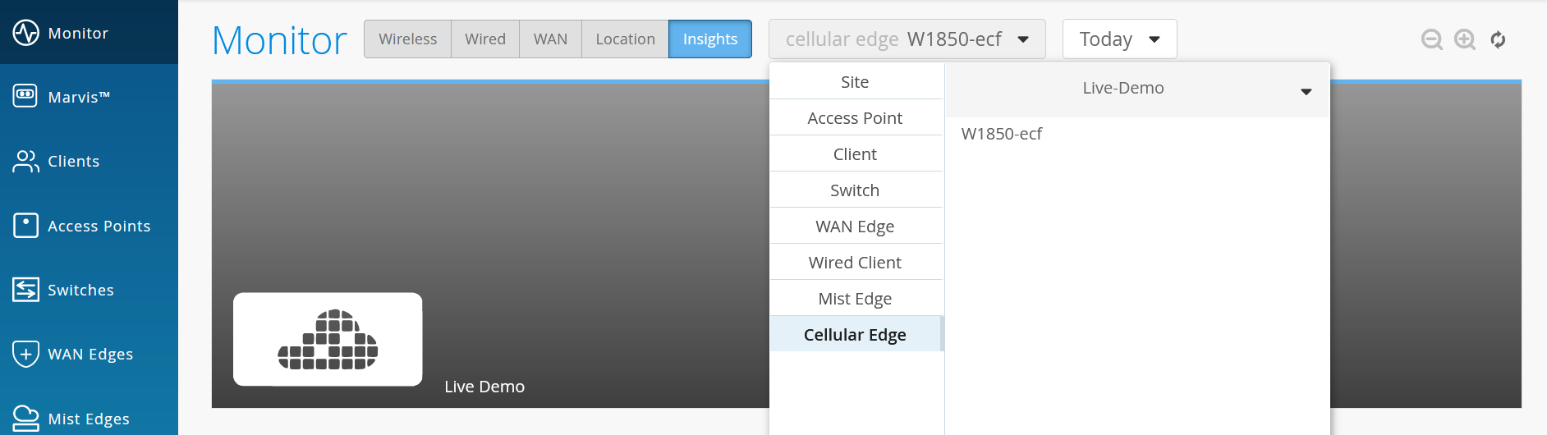Choose Access Point from the scope list
Image resolution: width=1547 pixels, height=435 pixels.
pos(855,118)
